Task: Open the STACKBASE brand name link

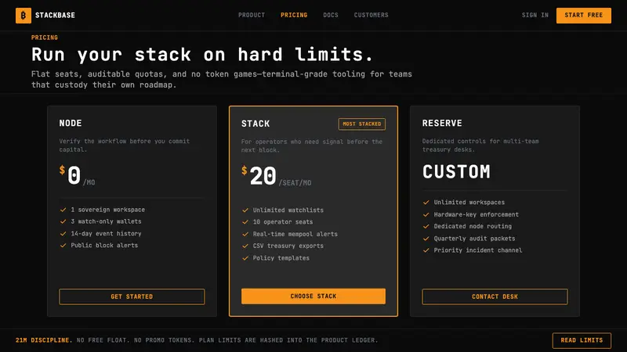Action: (x=55, y=15)
